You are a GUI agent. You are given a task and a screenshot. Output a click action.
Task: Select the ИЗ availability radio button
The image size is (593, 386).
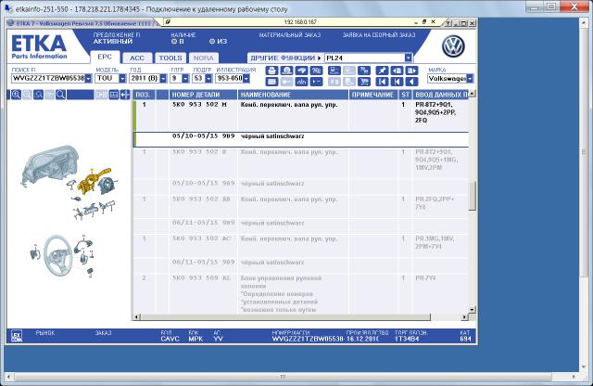[212, 41]
